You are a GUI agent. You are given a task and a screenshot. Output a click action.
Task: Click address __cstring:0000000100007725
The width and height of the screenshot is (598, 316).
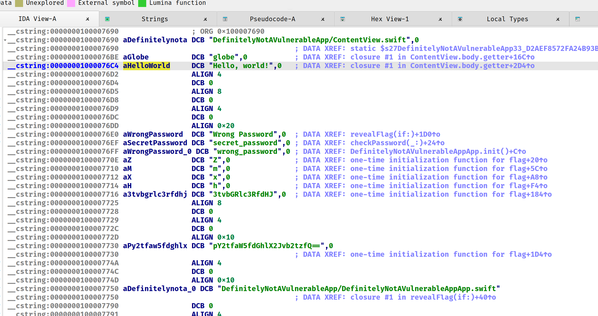click(x=63, y=203)
